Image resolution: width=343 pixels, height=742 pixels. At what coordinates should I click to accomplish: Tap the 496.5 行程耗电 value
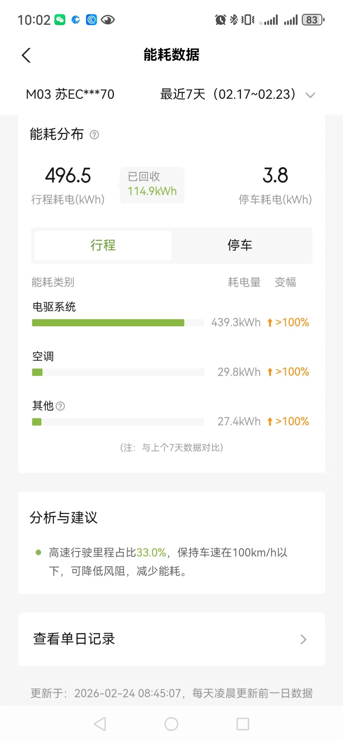point(68,175)
